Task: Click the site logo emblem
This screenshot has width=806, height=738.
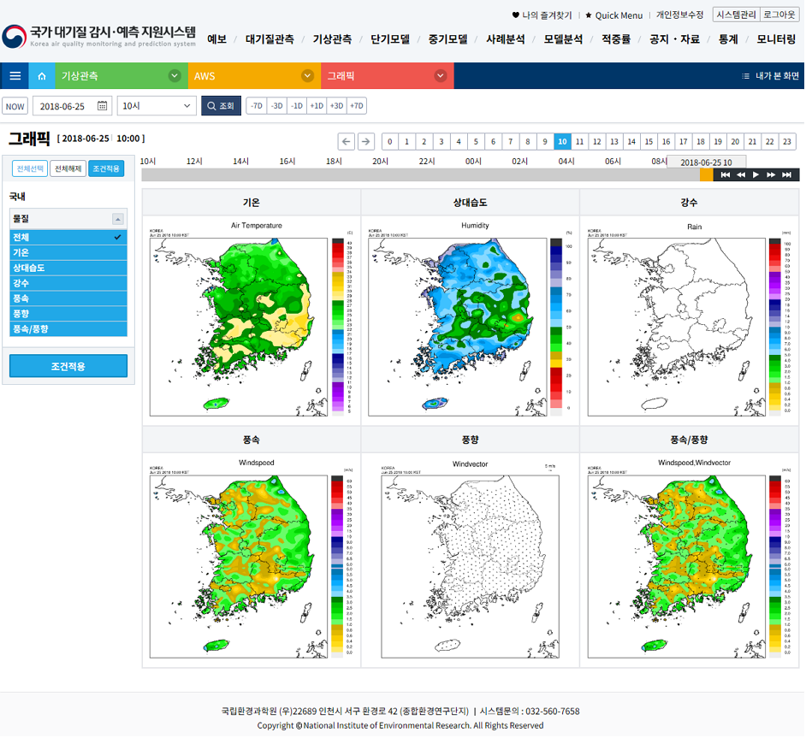Action: (x=14, y=37)
